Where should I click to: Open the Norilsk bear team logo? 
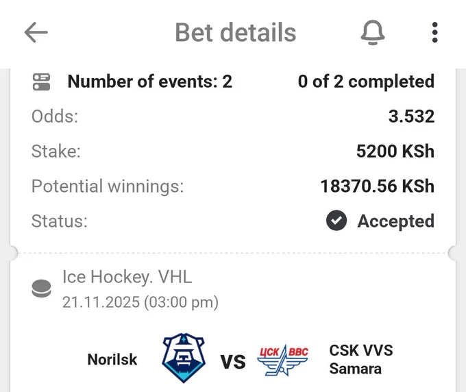pyautogui.click(x=184, y=358)
